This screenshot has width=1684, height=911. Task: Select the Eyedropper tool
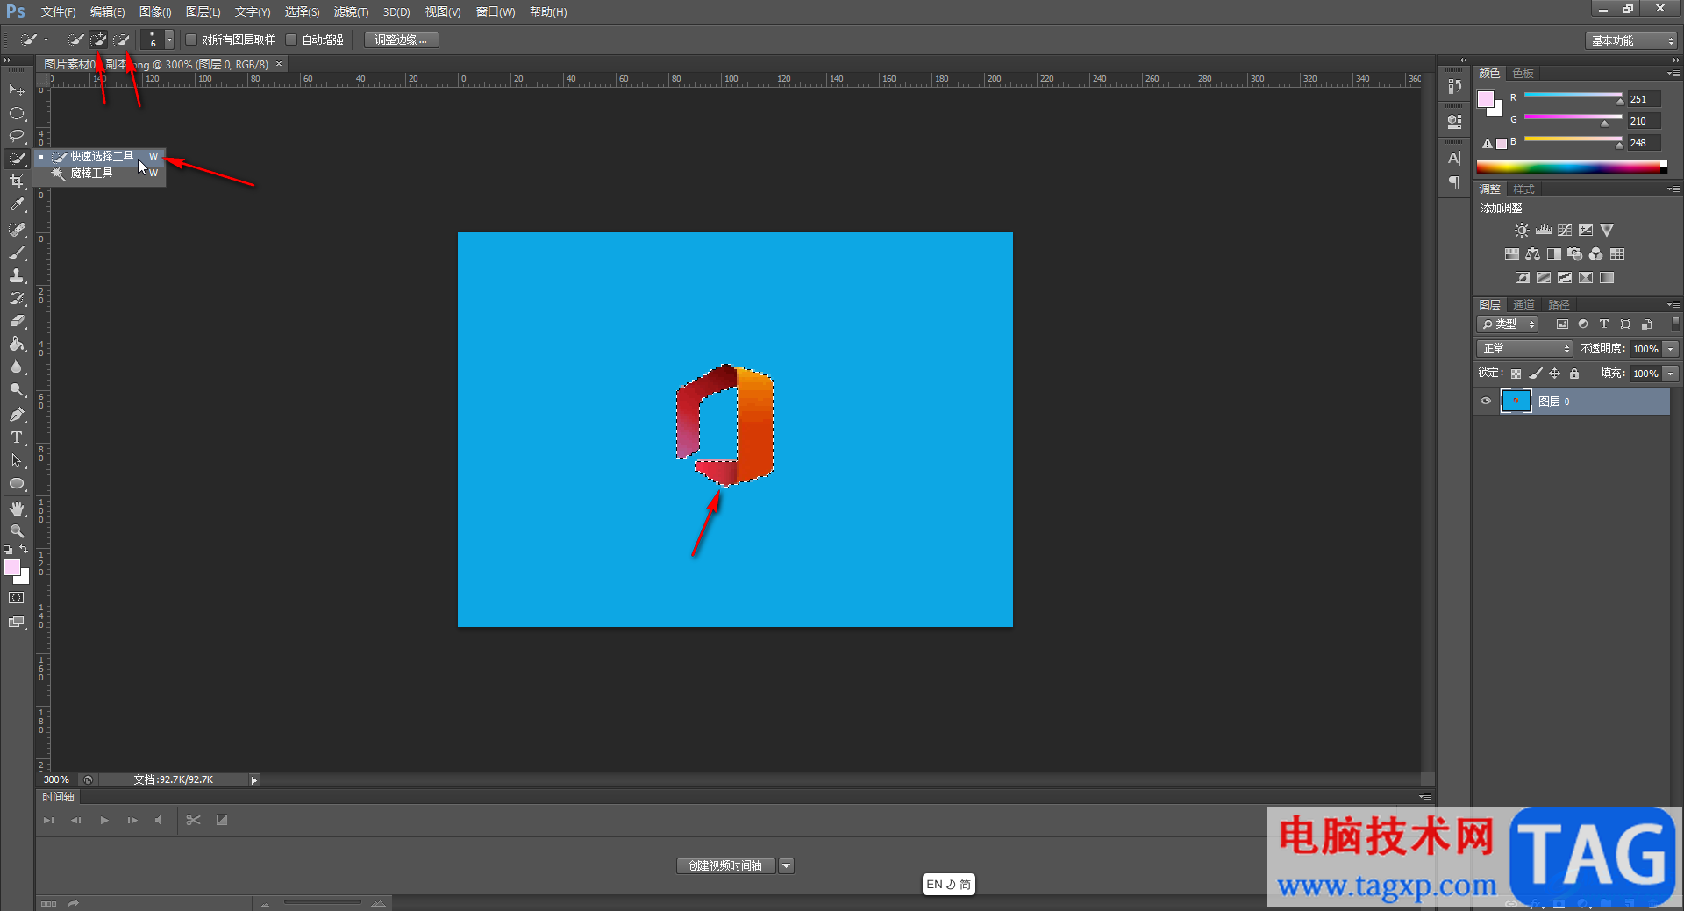pos(17,205)
